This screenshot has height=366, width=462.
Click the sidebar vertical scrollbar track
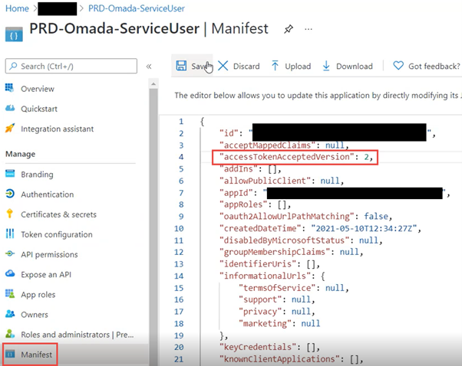pos(153,227)
